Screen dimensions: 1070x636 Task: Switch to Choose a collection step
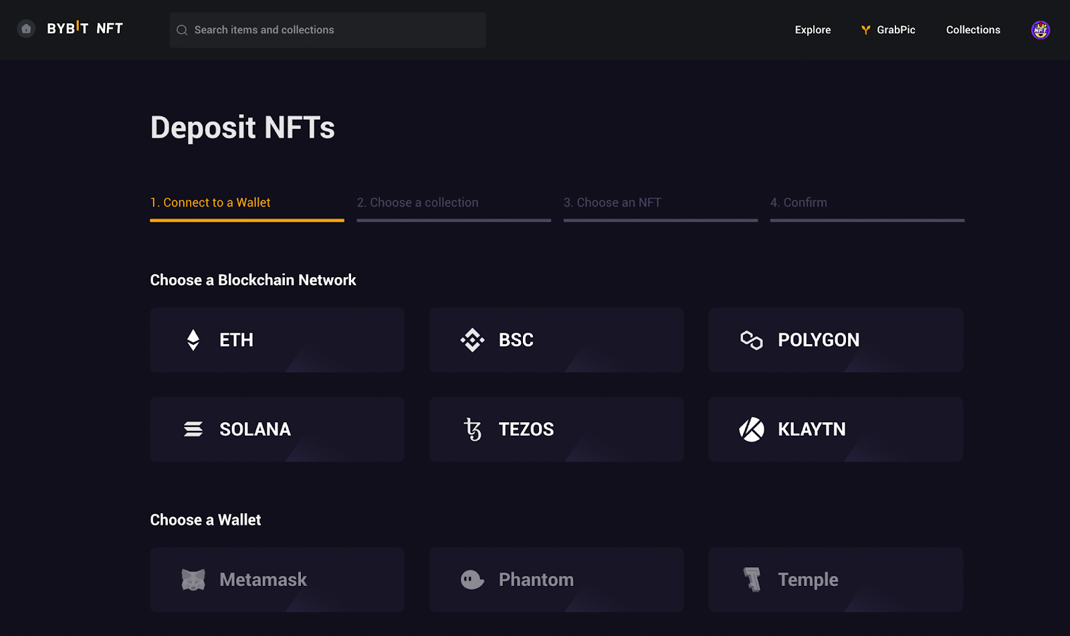(x=417, y=202)
